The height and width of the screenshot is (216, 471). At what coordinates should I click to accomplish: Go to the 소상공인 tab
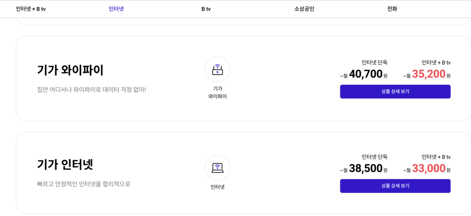pos(304,9)
